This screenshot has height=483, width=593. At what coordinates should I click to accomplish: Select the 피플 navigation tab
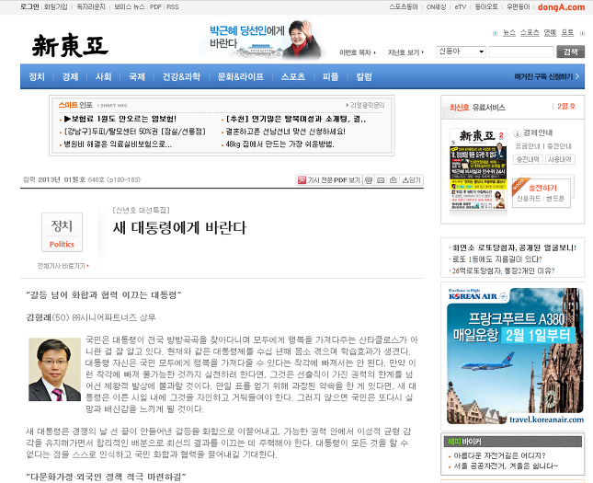coord(330,77)
